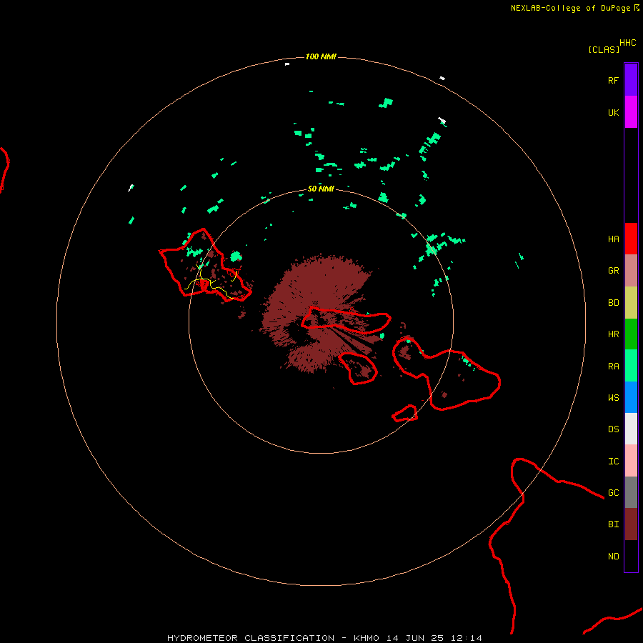Click the WS legend label
The height and width of the screenshot is (643, 643).
click(x=613, y=397)
